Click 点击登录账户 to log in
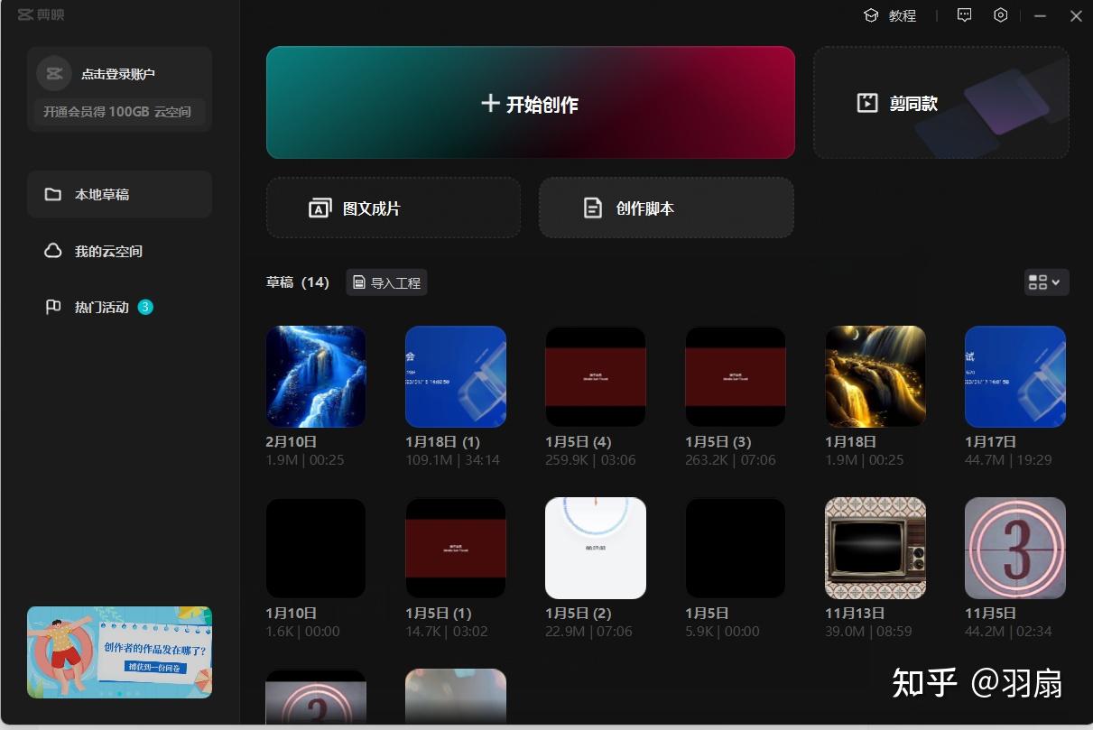This screenshot has height=730, width=1093. click(x=118, y=74)
